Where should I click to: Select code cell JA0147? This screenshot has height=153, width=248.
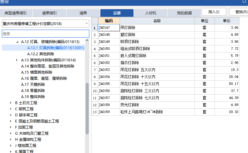click(x=109, y=28)
